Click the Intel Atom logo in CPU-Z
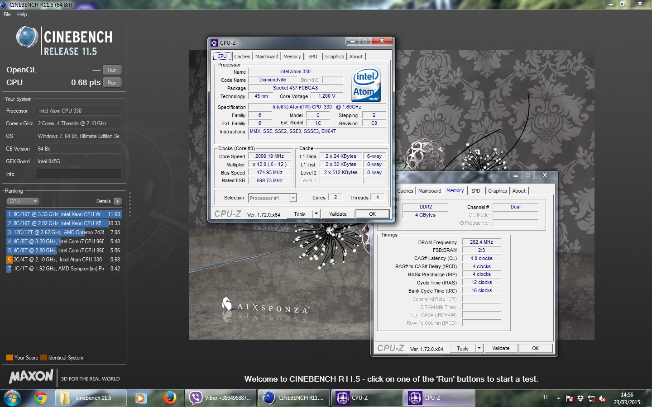 click(366, 85)
